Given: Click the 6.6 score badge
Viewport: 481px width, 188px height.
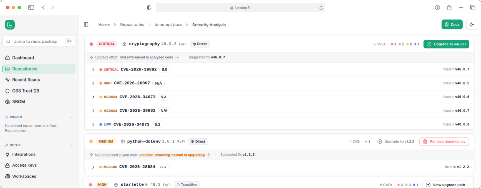Looking at the screenshot, I should (163, 167).
